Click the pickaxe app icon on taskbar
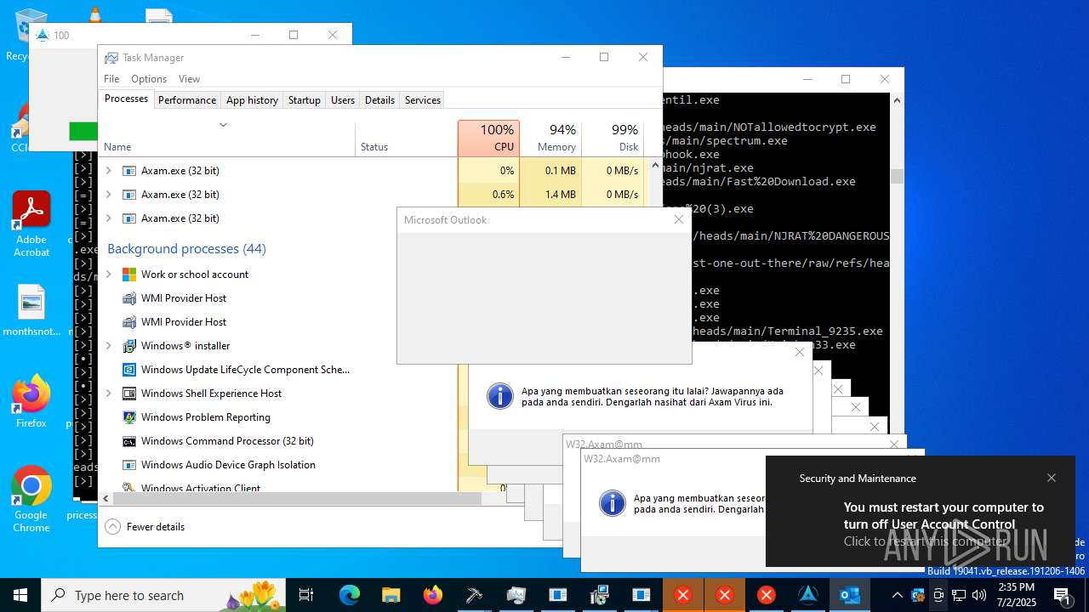Viewport: 1089px width, 612px height. pyautogui.click(x=475, y=595)
